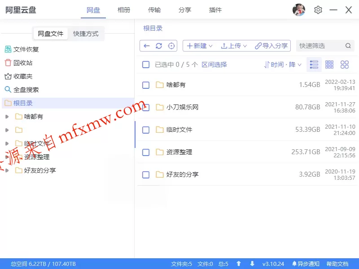359x269 pixels.
Task: Minimize the 阿里云盘 window
Action: click(333, 10)
